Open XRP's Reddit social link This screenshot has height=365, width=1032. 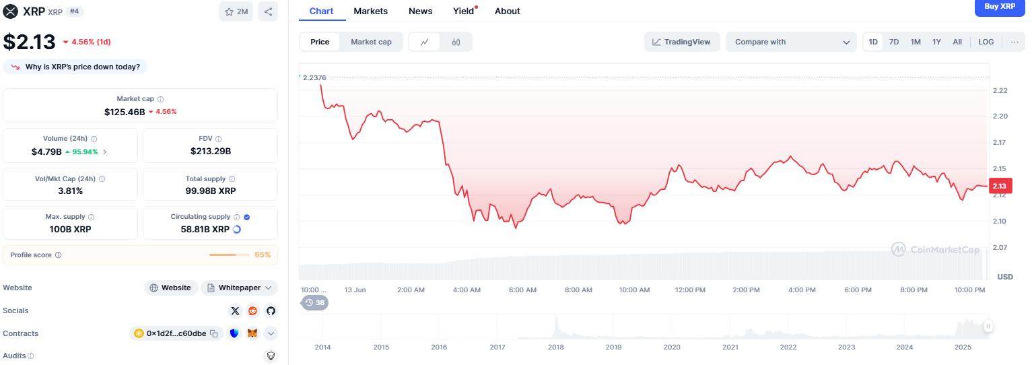click(x=252, y=310)
